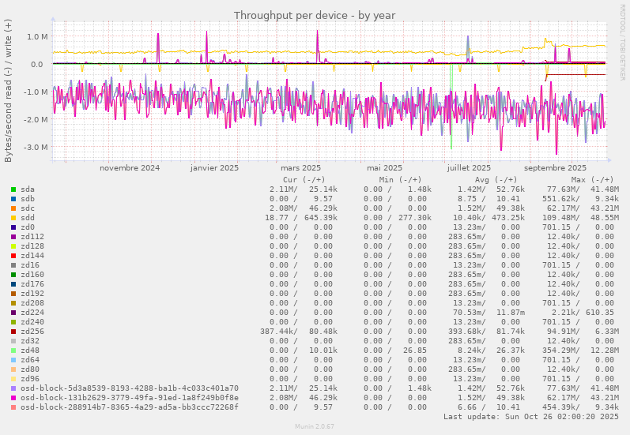This screenshot has width=630, height=435.
Task: Click the zd48 light green legend swatch
Action: [13, 351]
